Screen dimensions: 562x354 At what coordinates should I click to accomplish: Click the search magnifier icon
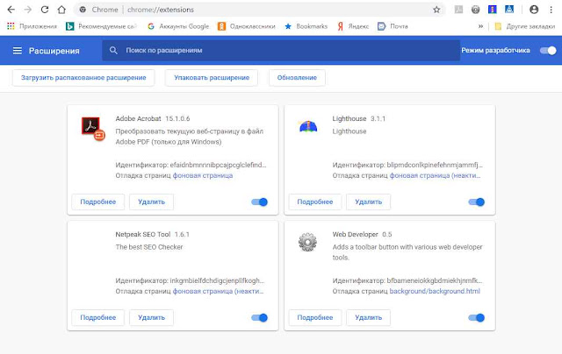113,51
